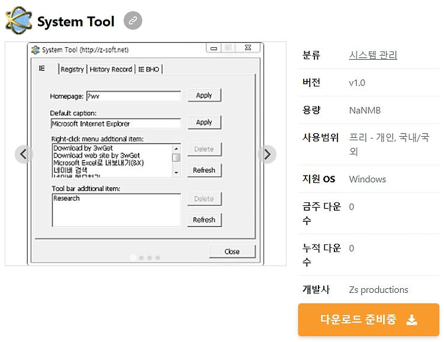This screenshot has height=342, width=444.
Task: Select the third carousel dot
Action: click(150, 257)
